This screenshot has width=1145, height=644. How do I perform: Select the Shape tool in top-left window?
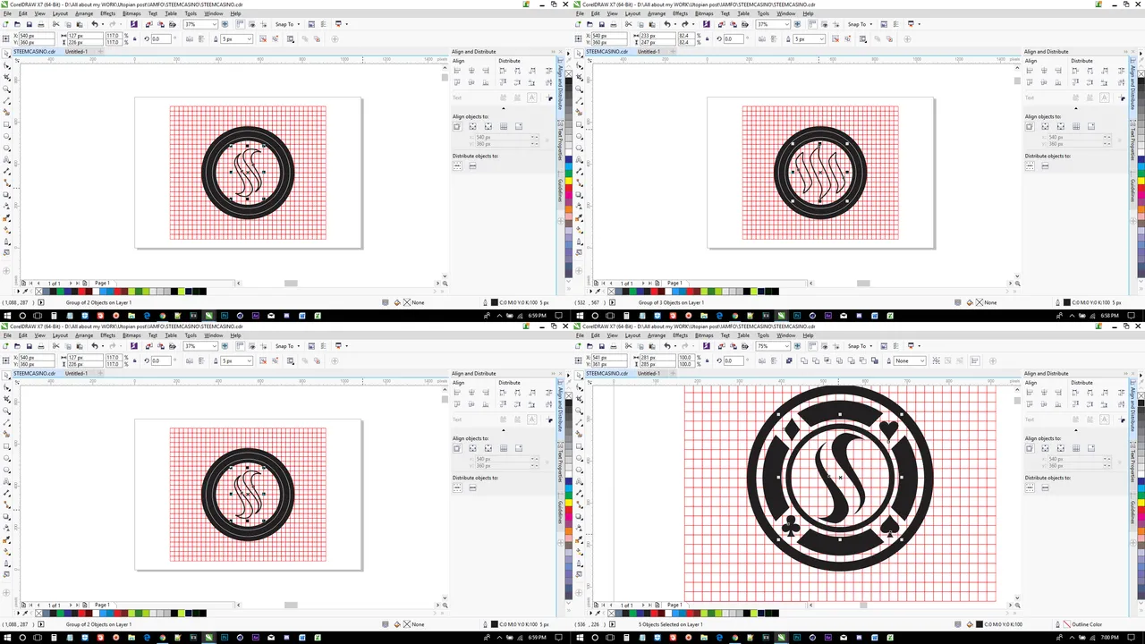(7, 67)
